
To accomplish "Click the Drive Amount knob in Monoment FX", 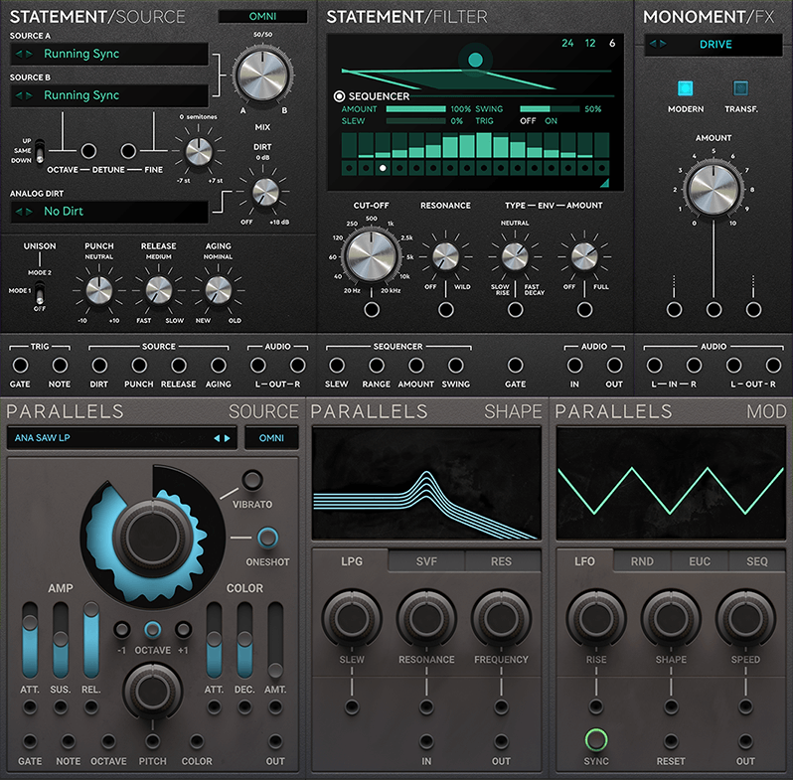I will 714,189.
